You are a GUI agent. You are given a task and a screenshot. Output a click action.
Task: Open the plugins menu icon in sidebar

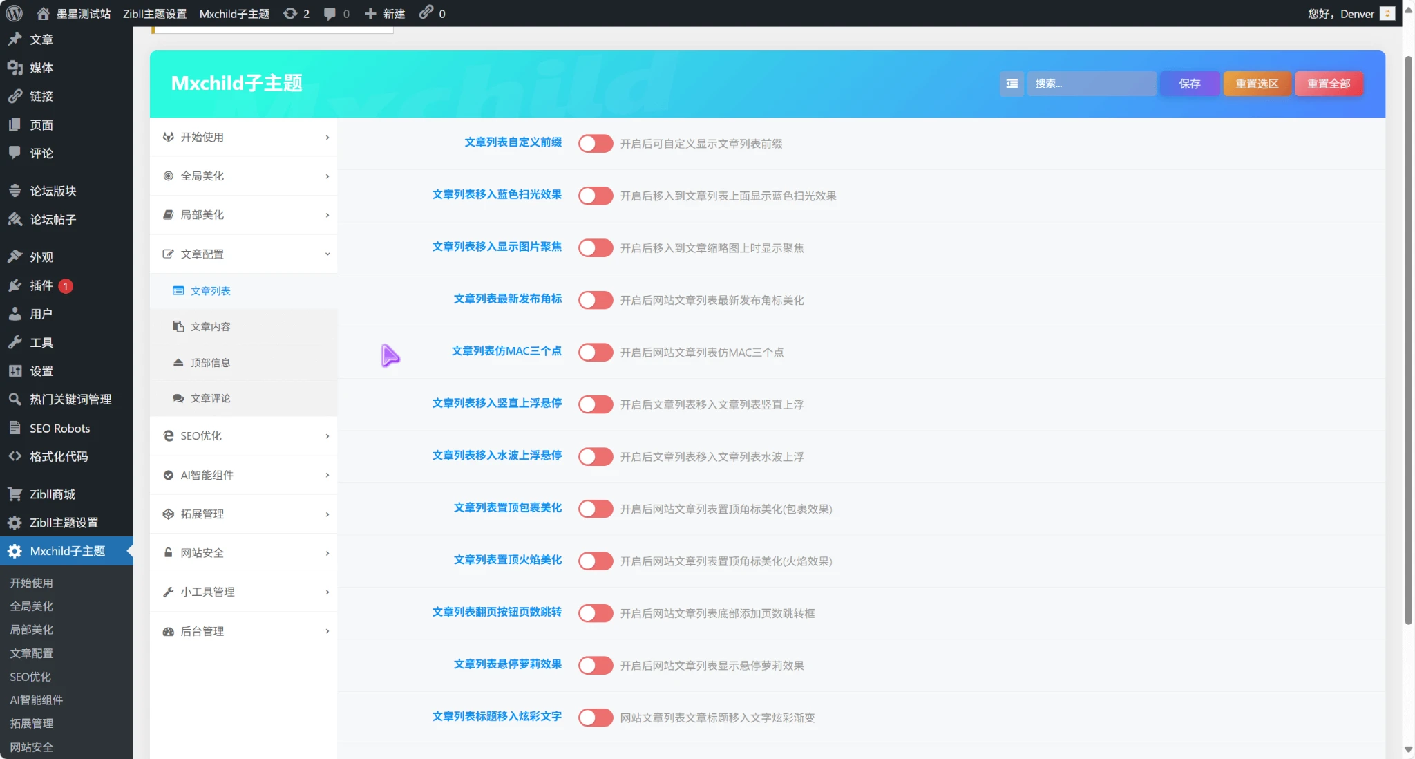[15, 285]
